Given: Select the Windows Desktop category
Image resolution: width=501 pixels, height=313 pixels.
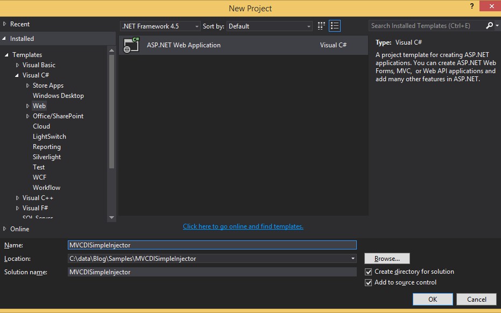Looking at the screenshot, I should point(58,96).
